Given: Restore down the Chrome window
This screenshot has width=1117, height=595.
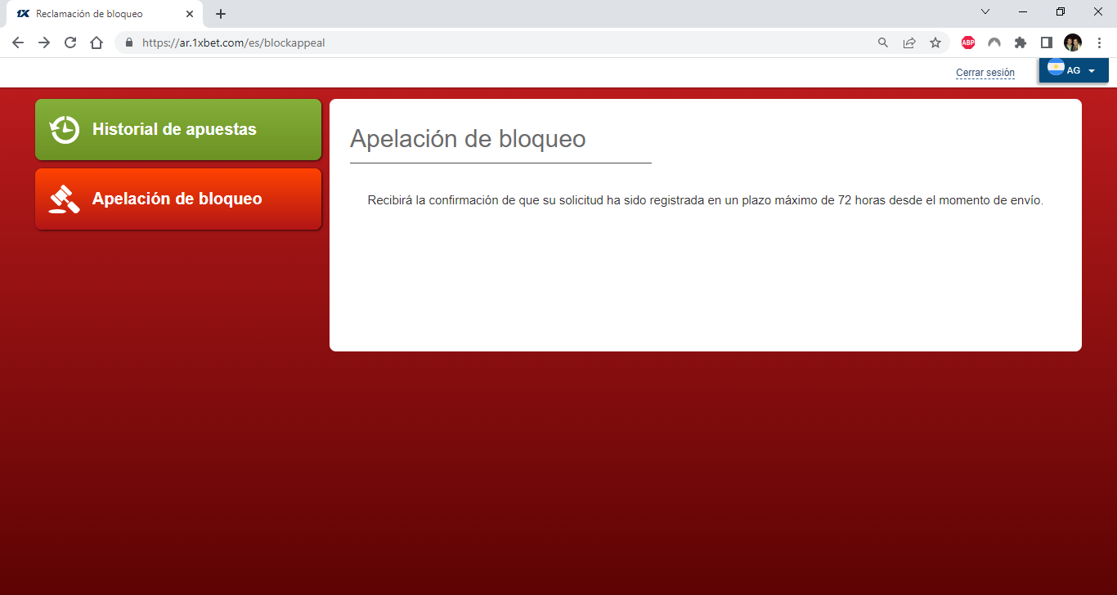Looking at the screenshot, I should pyautogui.click(x=1061, y=11).
